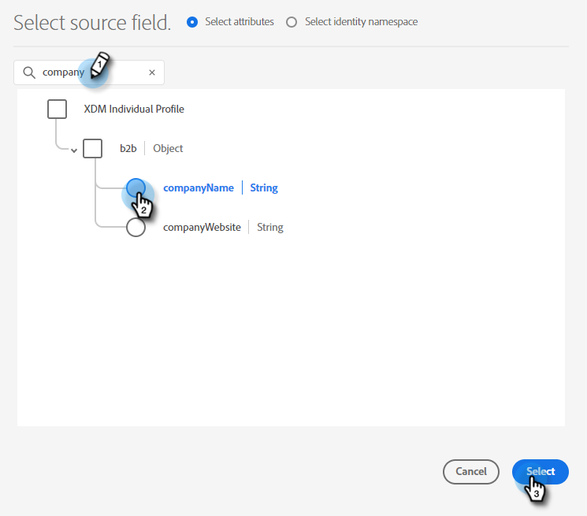Screen dimensions: 587x516
Task: Choose the Select attributes radio option
Action: (x=192, y=22)
